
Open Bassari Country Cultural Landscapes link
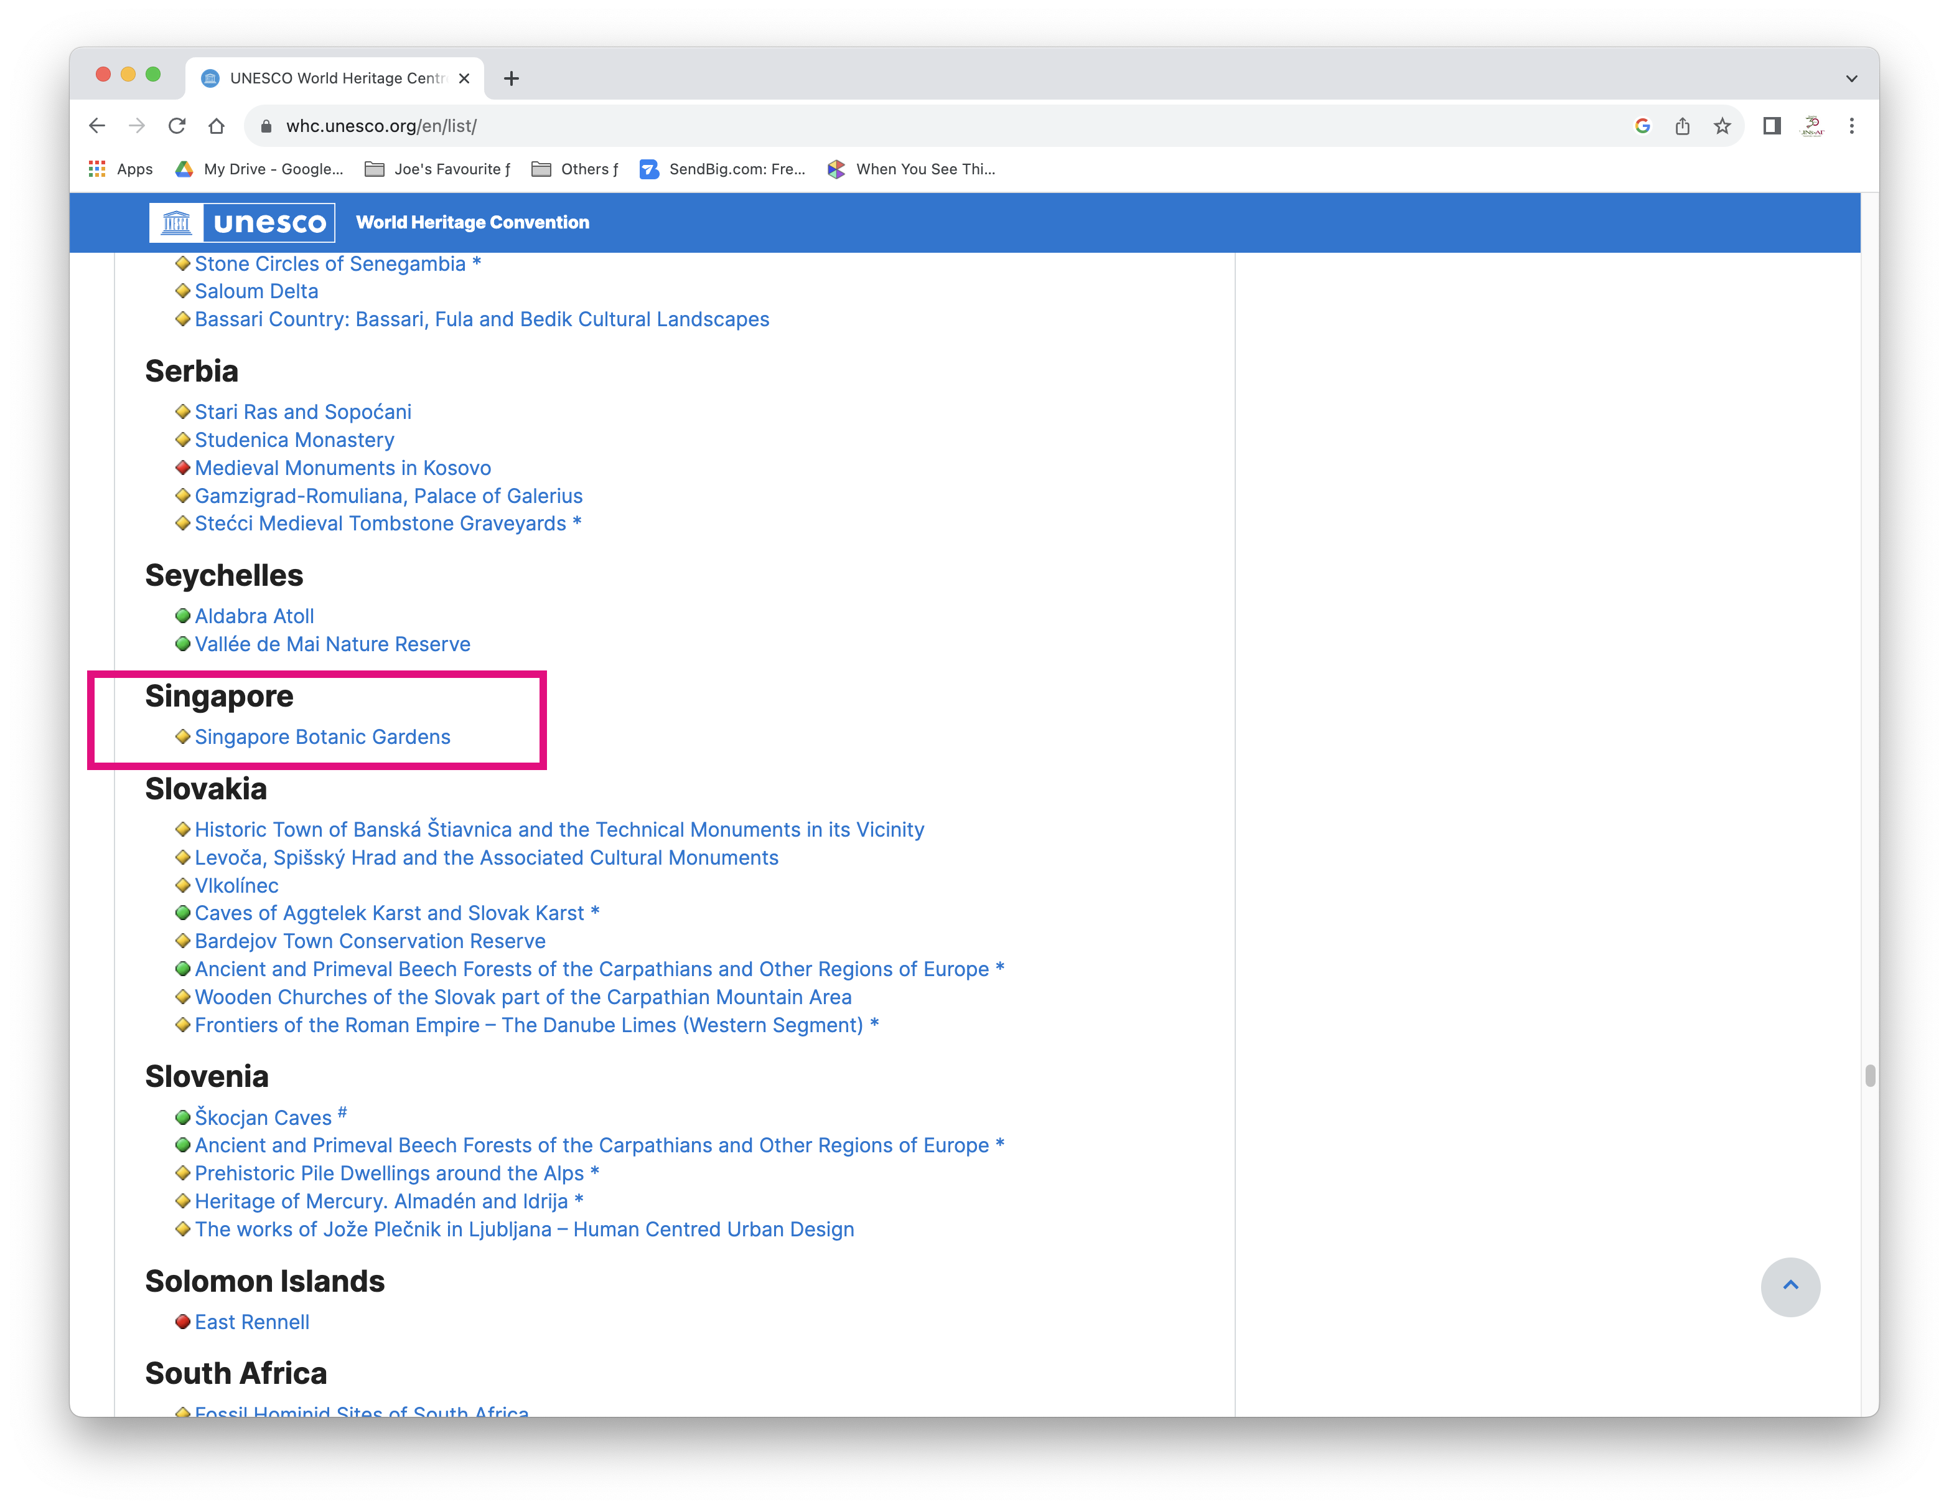[x=482, y=319]
